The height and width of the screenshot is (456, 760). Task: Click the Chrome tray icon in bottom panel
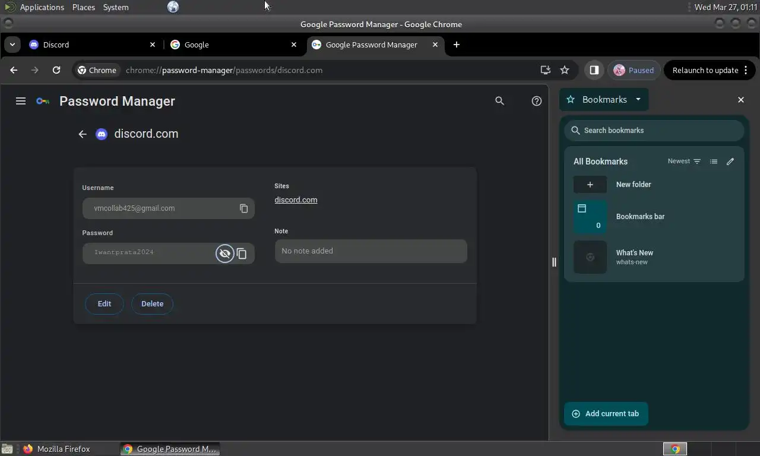[675, 449]
